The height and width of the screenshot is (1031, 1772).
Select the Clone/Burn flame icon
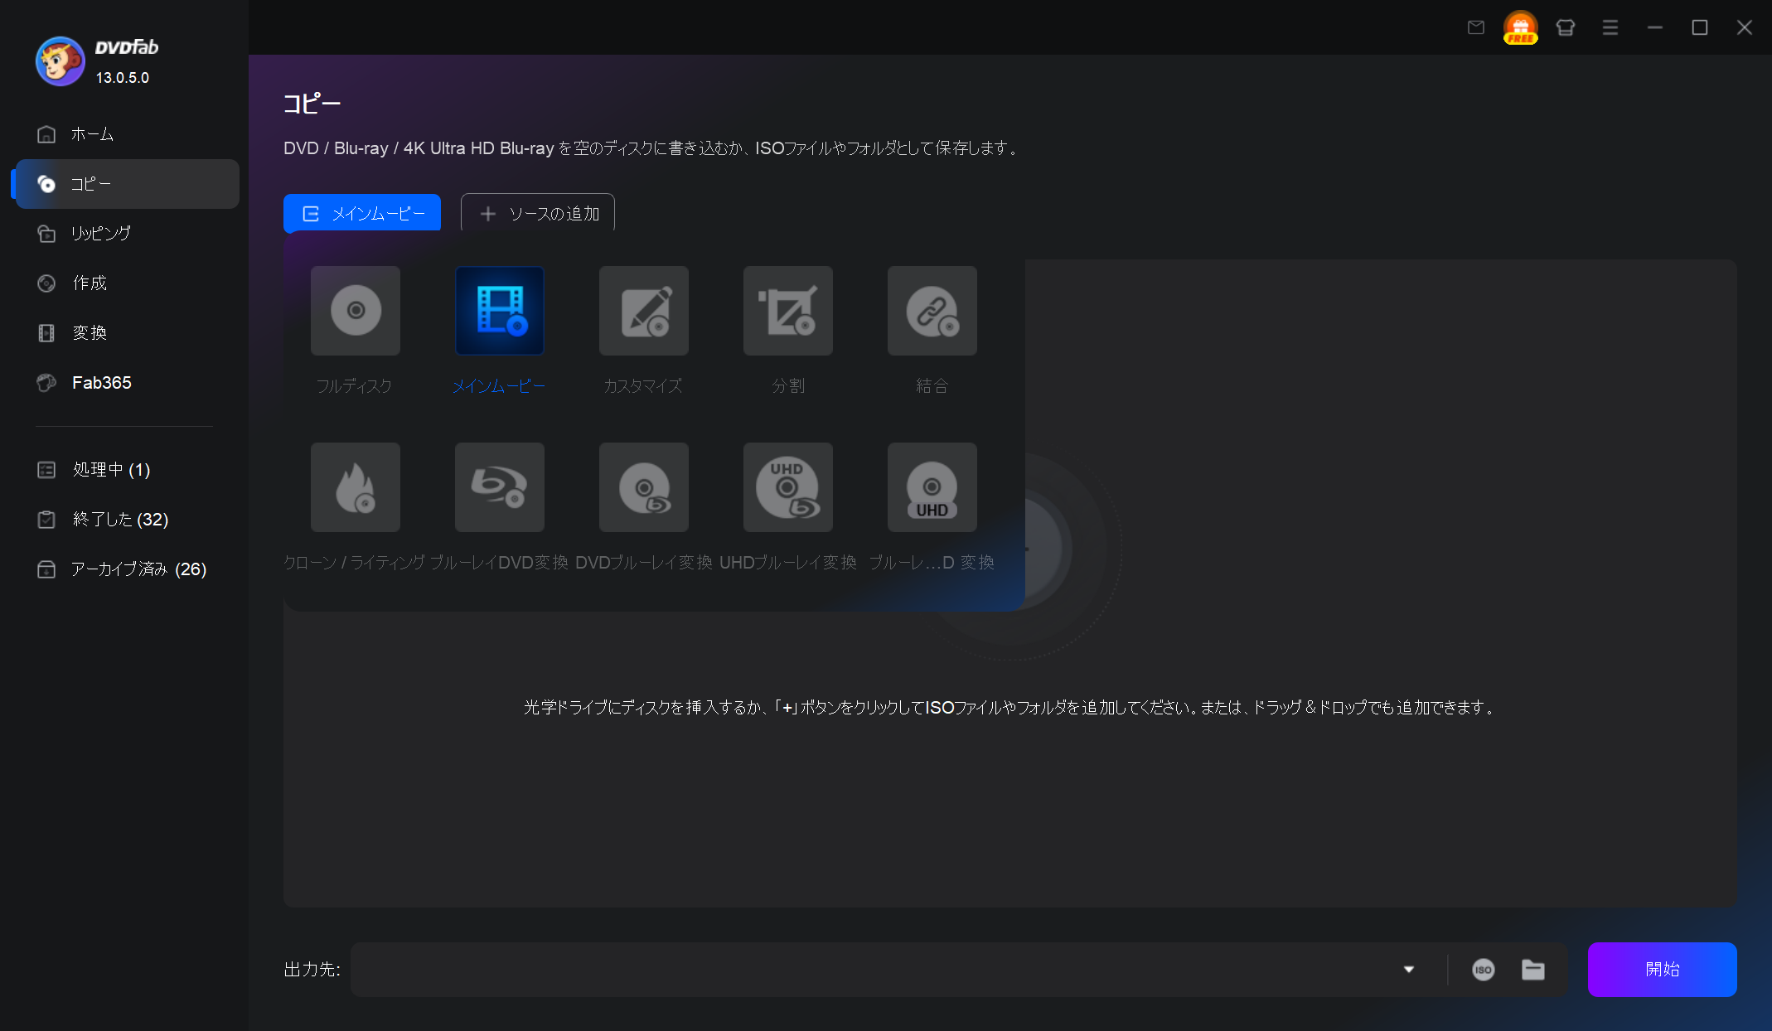click(356, 487)
